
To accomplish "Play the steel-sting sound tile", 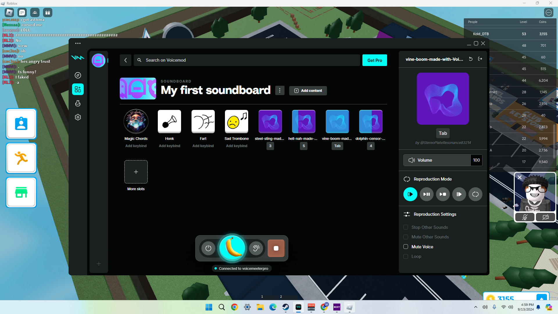I will click(270, 122).
